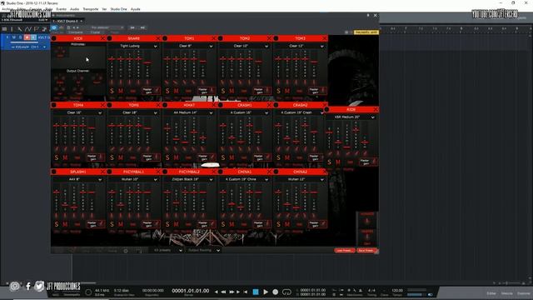Click the Copy button in plugin header
The height and width of the screenshot is (300, 533).
pos(95,32)
